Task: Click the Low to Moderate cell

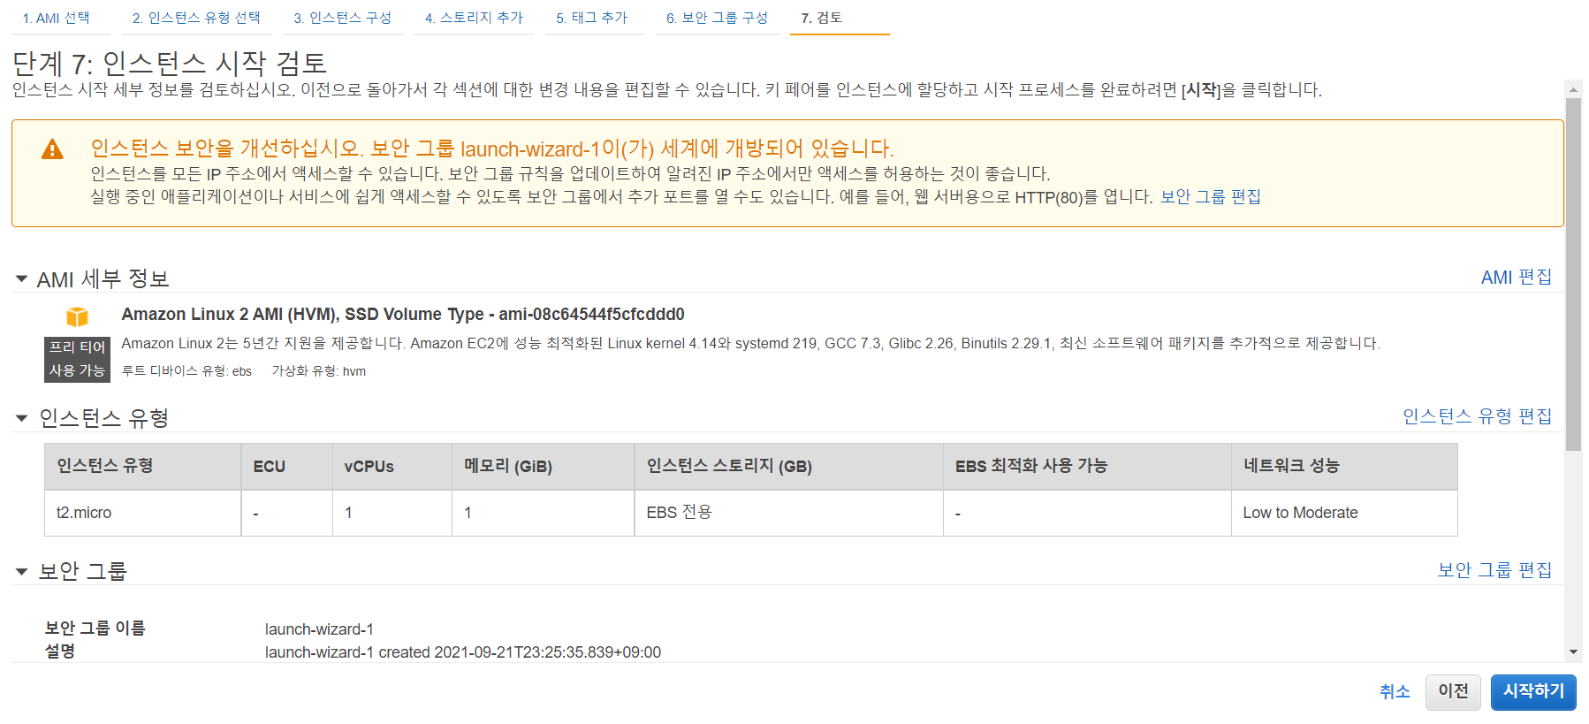Action: [x=1344, y=513]
